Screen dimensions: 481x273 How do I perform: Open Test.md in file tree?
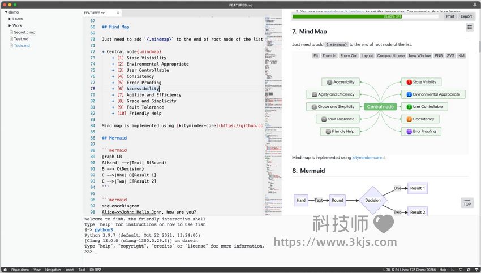(21, 39)
